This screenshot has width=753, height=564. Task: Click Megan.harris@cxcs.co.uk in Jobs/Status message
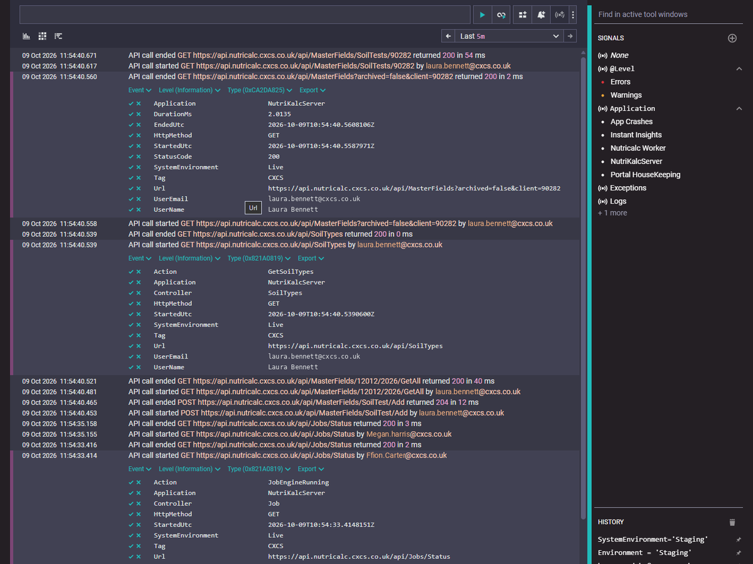pyautogui.click(x=409, y=434)
